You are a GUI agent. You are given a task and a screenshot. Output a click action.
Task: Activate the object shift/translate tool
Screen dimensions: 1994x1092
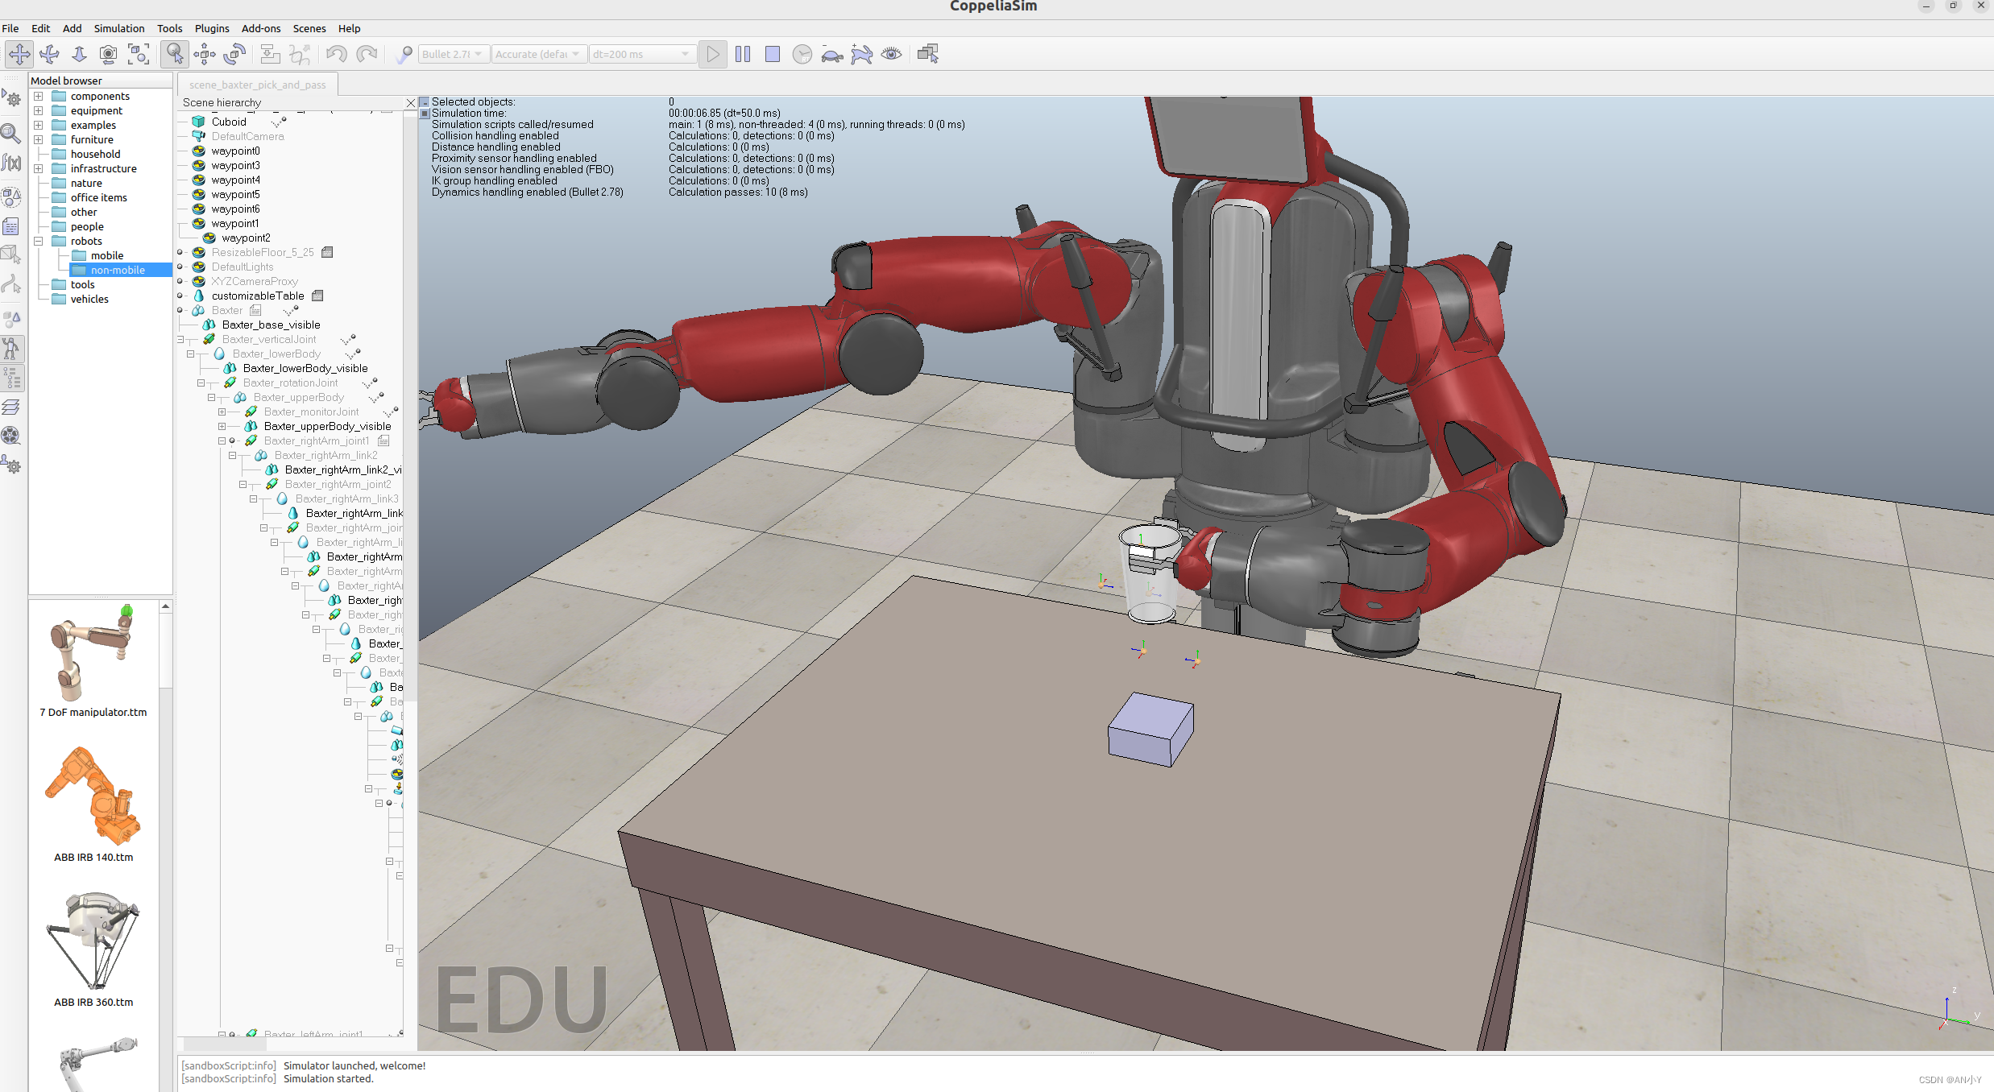click(x=205, y=54)
